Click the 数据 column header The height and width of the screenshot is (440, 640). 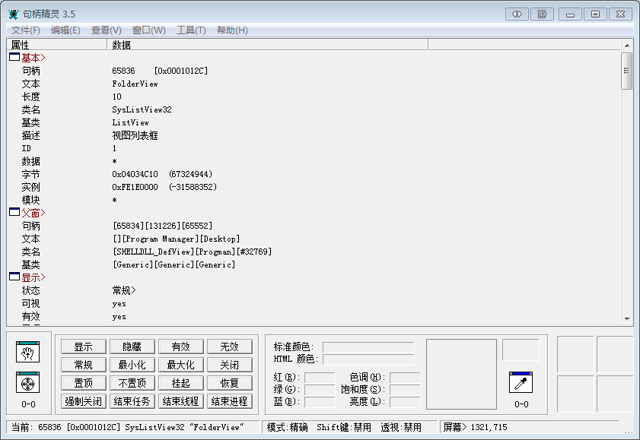pyautogui.click(x=268, y=45)
